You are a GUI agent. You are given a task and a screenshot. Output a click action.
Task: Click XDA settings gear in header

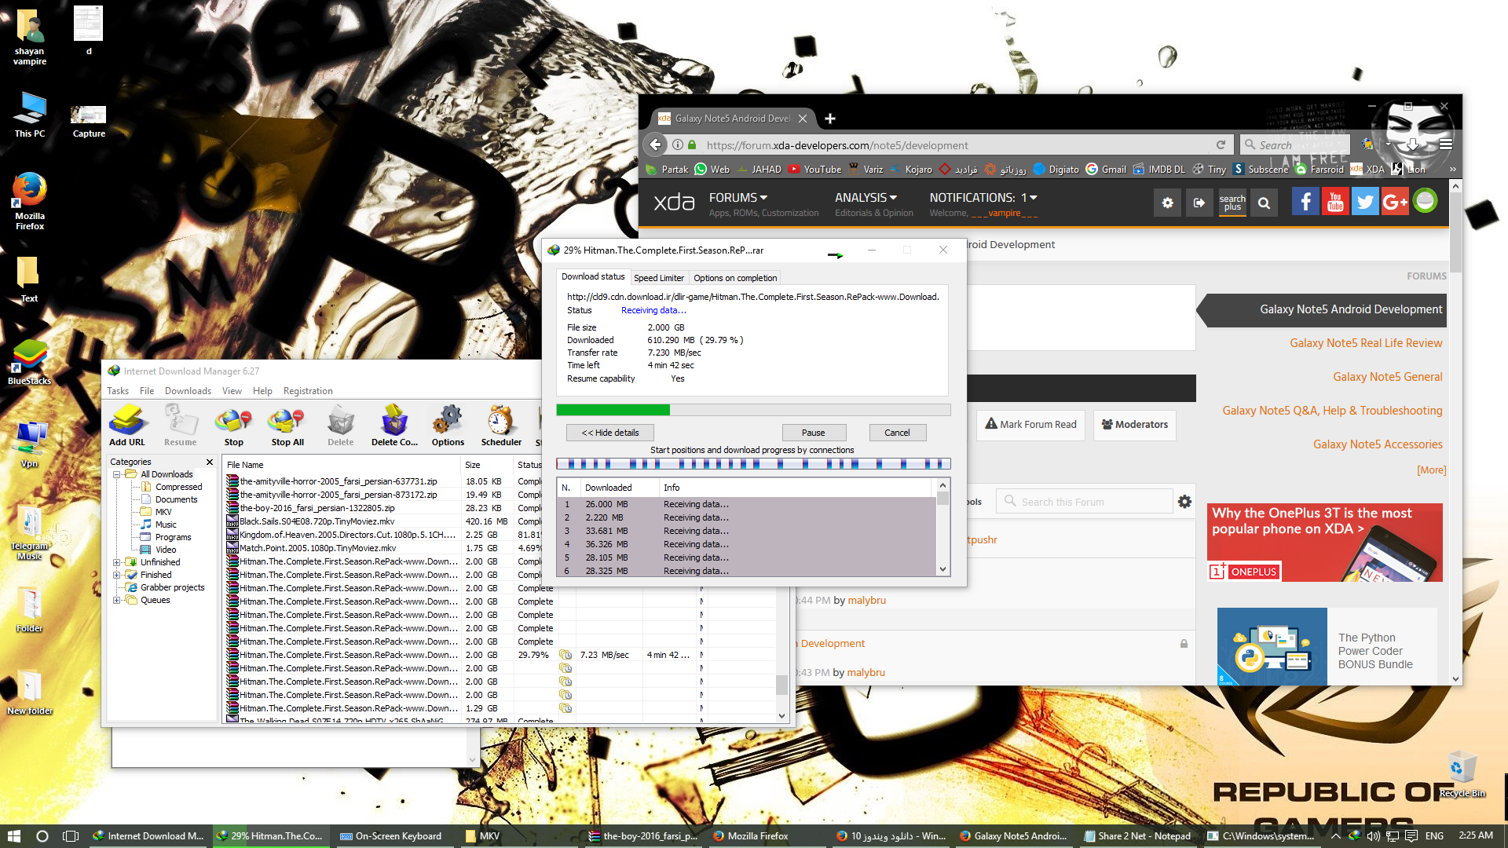[x=1168, y=203]
